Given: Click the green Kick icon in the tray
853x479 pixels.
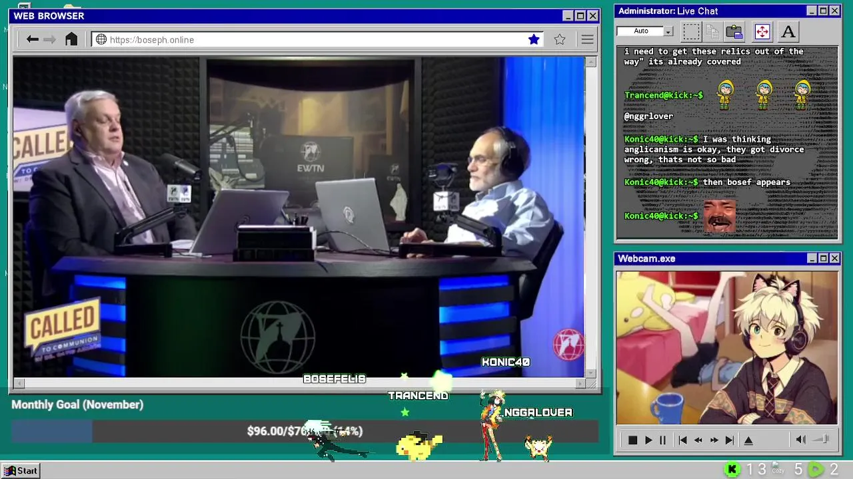Looking at the screenshot, I should (x=732, y=470).
